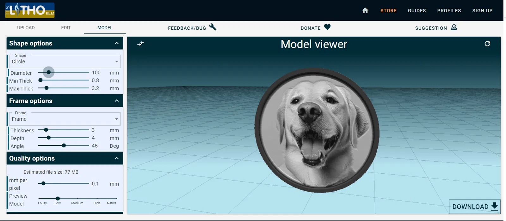Select the MODEL tab

click(105, 28)
